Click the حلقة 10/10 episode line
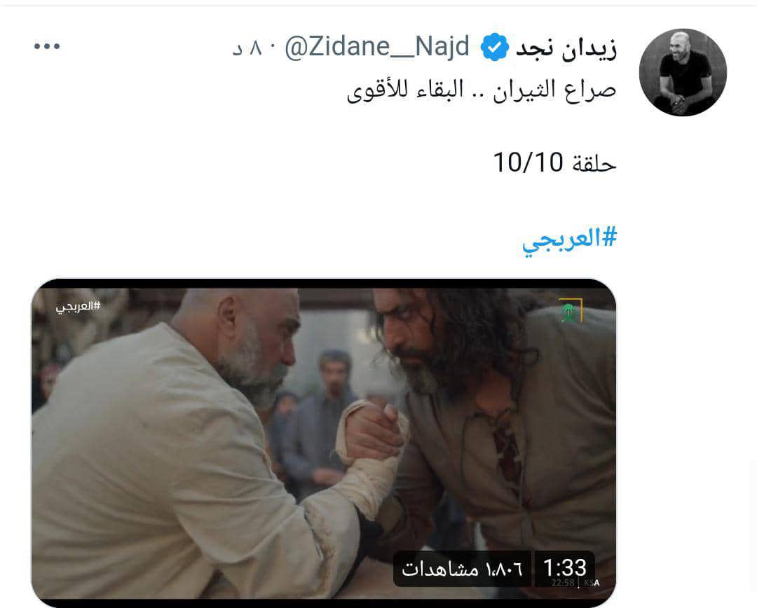The width and height of the screenshot is (757, 608). (x=554, y=163)
